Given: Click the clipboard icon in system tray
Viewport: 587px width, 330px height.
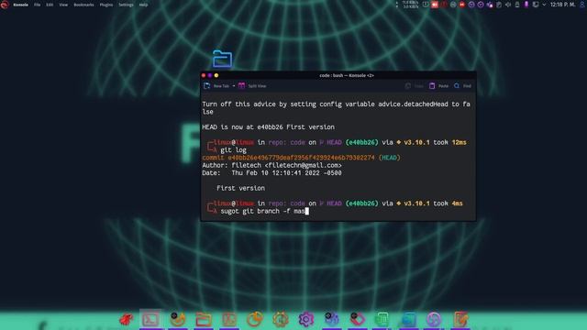Looking at the screenshot, I should pos(499,5).
